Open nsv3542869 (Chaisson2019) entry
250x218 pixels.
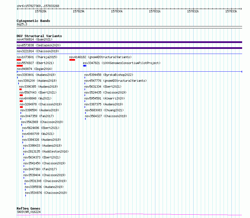coord(42,122)
